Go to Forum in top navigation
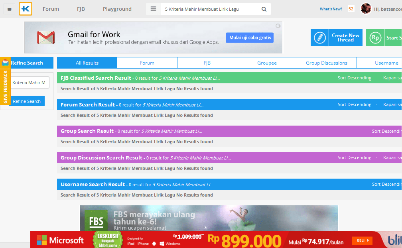Screen dimensions: 402x248 point(51,9)
